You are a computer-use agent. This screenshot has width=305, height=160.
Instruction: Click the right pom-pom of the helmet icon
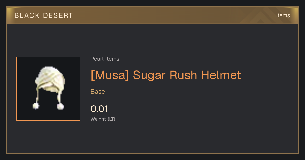[60, 106]
